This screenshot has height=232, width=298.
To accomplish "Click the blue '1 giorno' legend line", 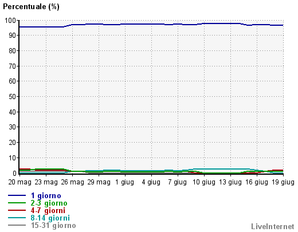I will tap(17, 195).
